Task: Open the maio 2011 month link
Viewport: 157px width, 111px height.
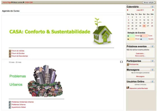Action: [x=140, y=10]
